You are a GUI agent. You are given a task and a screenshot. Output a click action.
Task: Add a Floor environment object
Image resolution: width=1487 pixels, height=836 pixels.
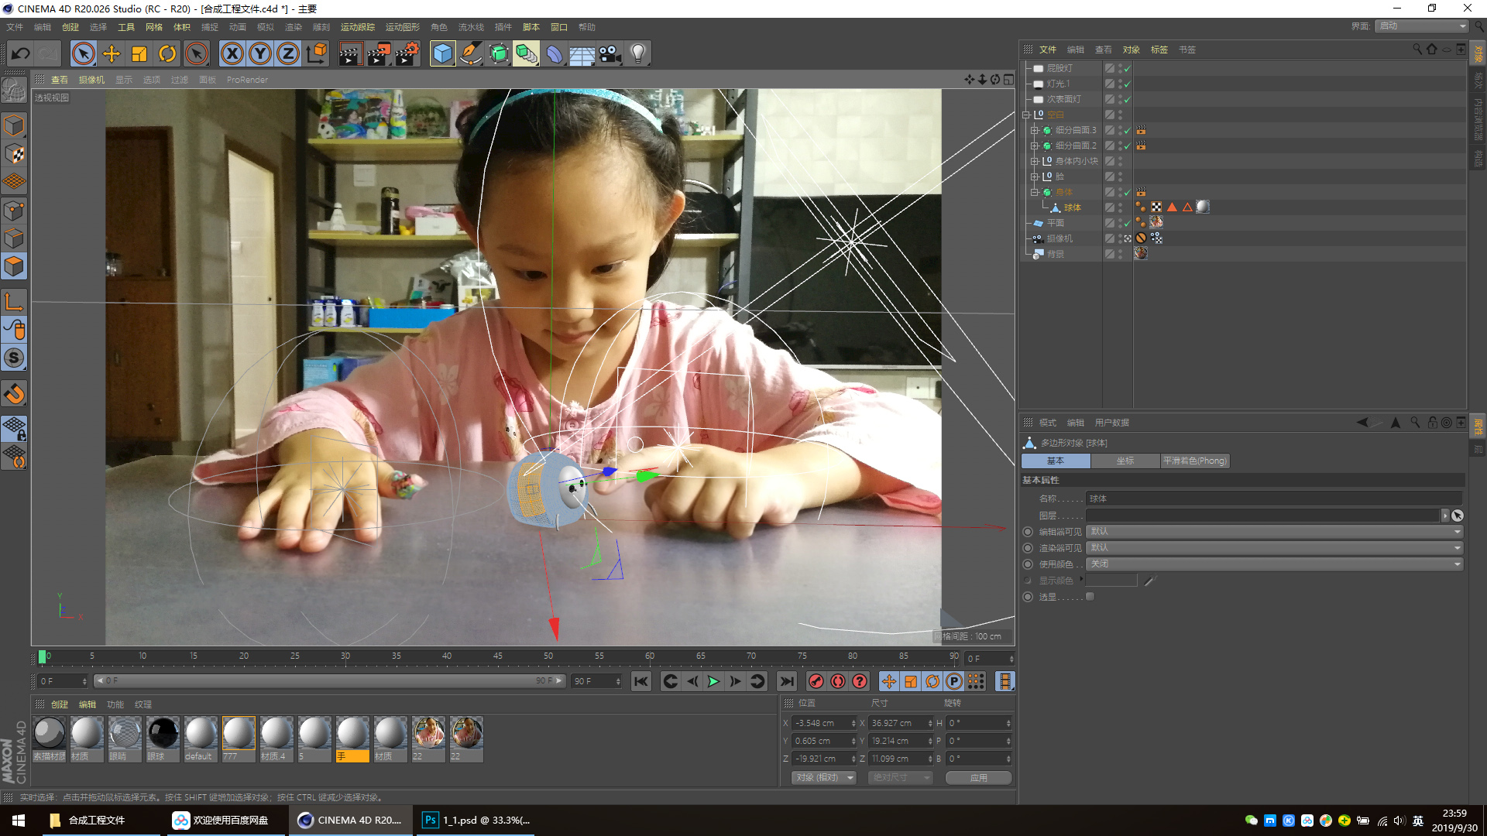582,53
